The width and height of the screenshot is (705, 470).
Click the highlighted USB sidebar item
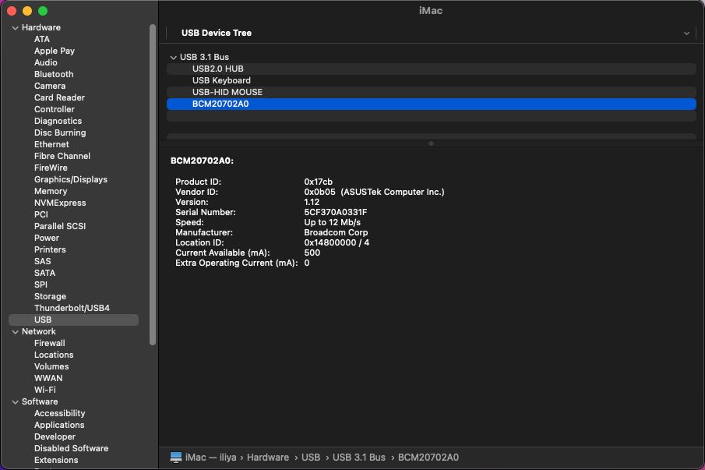pyautogui.click(x=74, y=320)
